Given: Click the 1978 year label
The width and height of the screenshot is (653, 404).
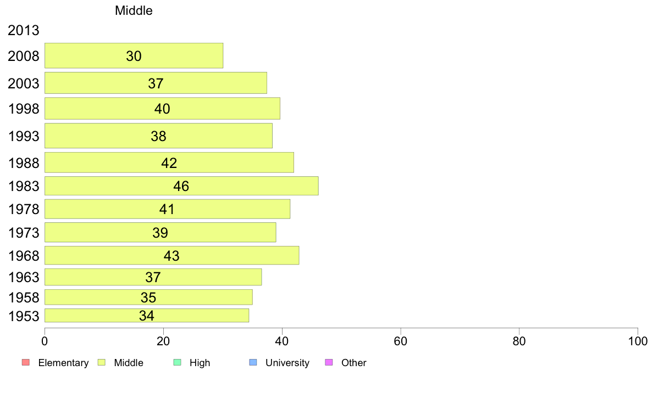Looking at the screenshot, I should pyautogui.click(x=24, y=209).
